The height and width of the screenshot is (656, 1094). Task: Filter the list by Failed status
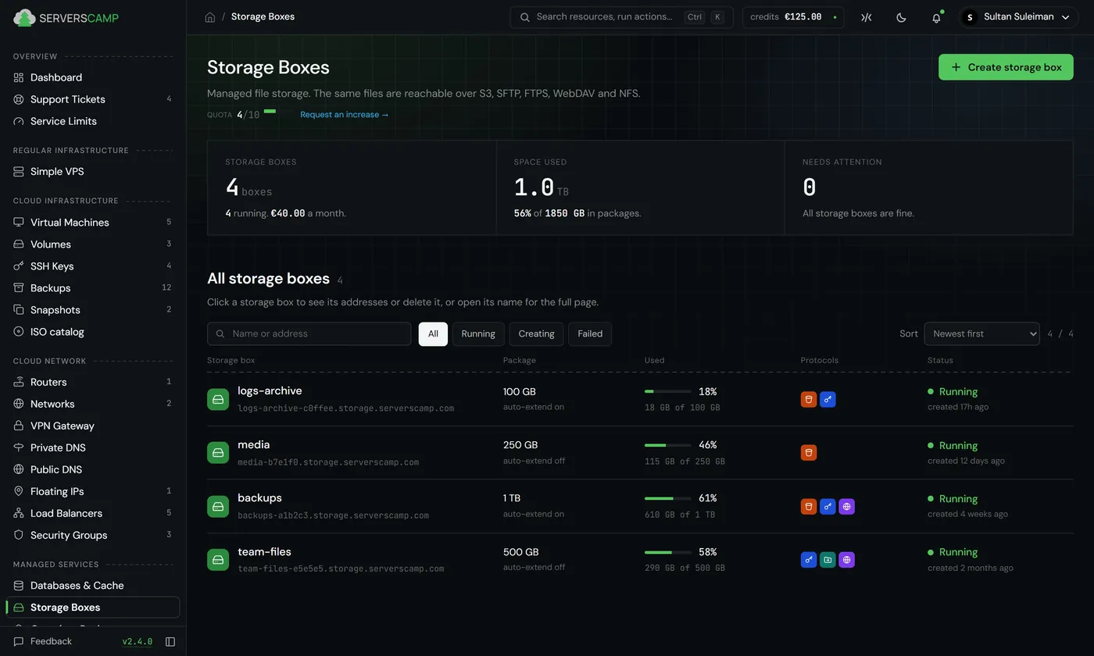[590, 333]
